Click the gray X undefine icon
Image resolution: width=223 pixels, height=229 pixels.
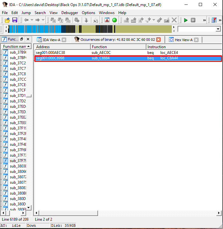click(x=174, y=20)
